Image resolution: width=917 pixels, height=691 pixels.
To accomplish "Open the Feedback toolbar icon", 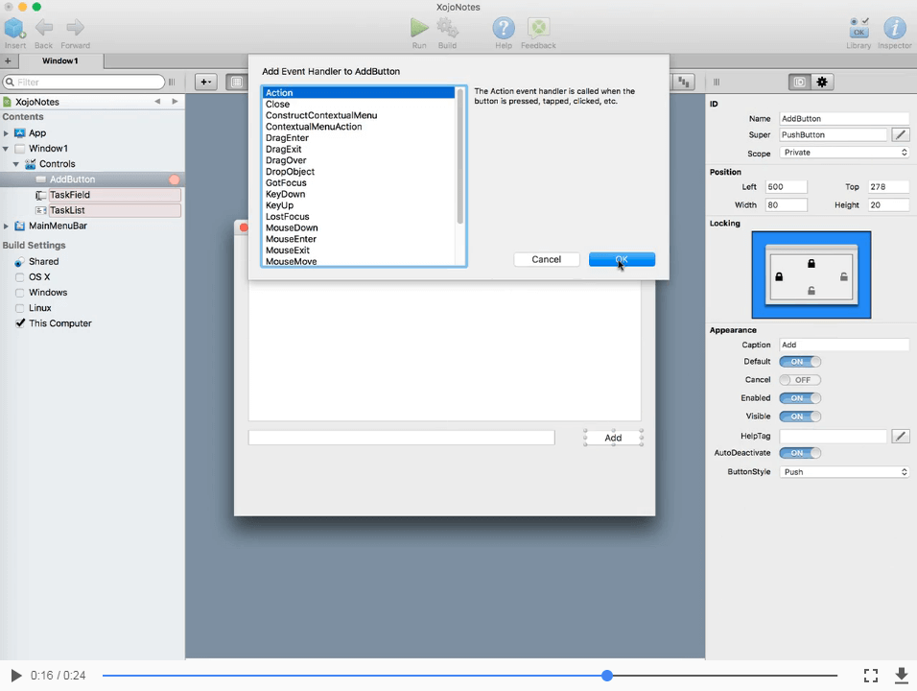I will click(x=538, y=28).
